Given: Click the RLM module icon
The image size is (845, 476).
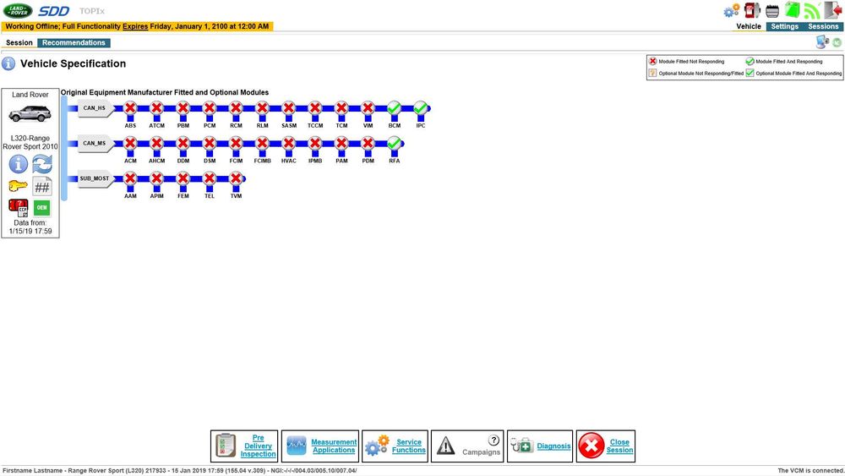Looking at the screenshot, I should 262,108.
